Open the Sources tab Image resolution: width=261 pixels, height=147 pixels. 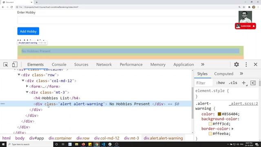click(81, 65)
